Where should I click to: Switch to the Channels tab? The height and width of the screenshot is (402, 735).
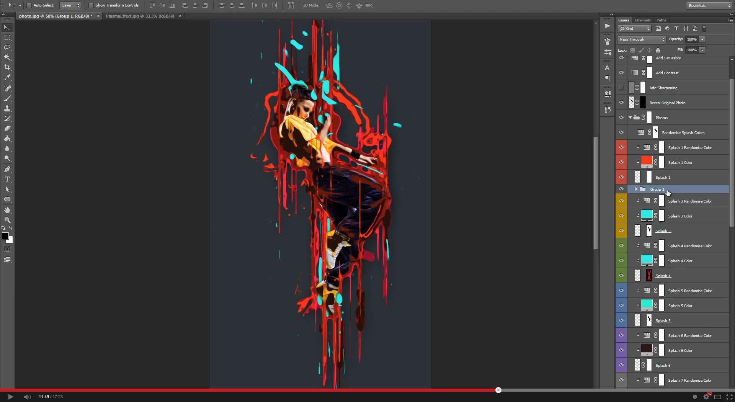642,20
